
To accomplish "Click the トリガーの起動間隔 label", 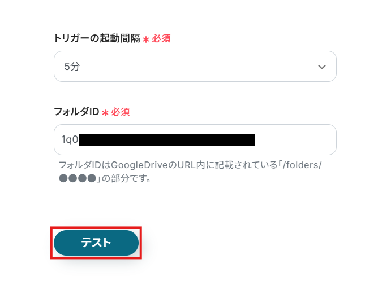I will pos(97,38).
